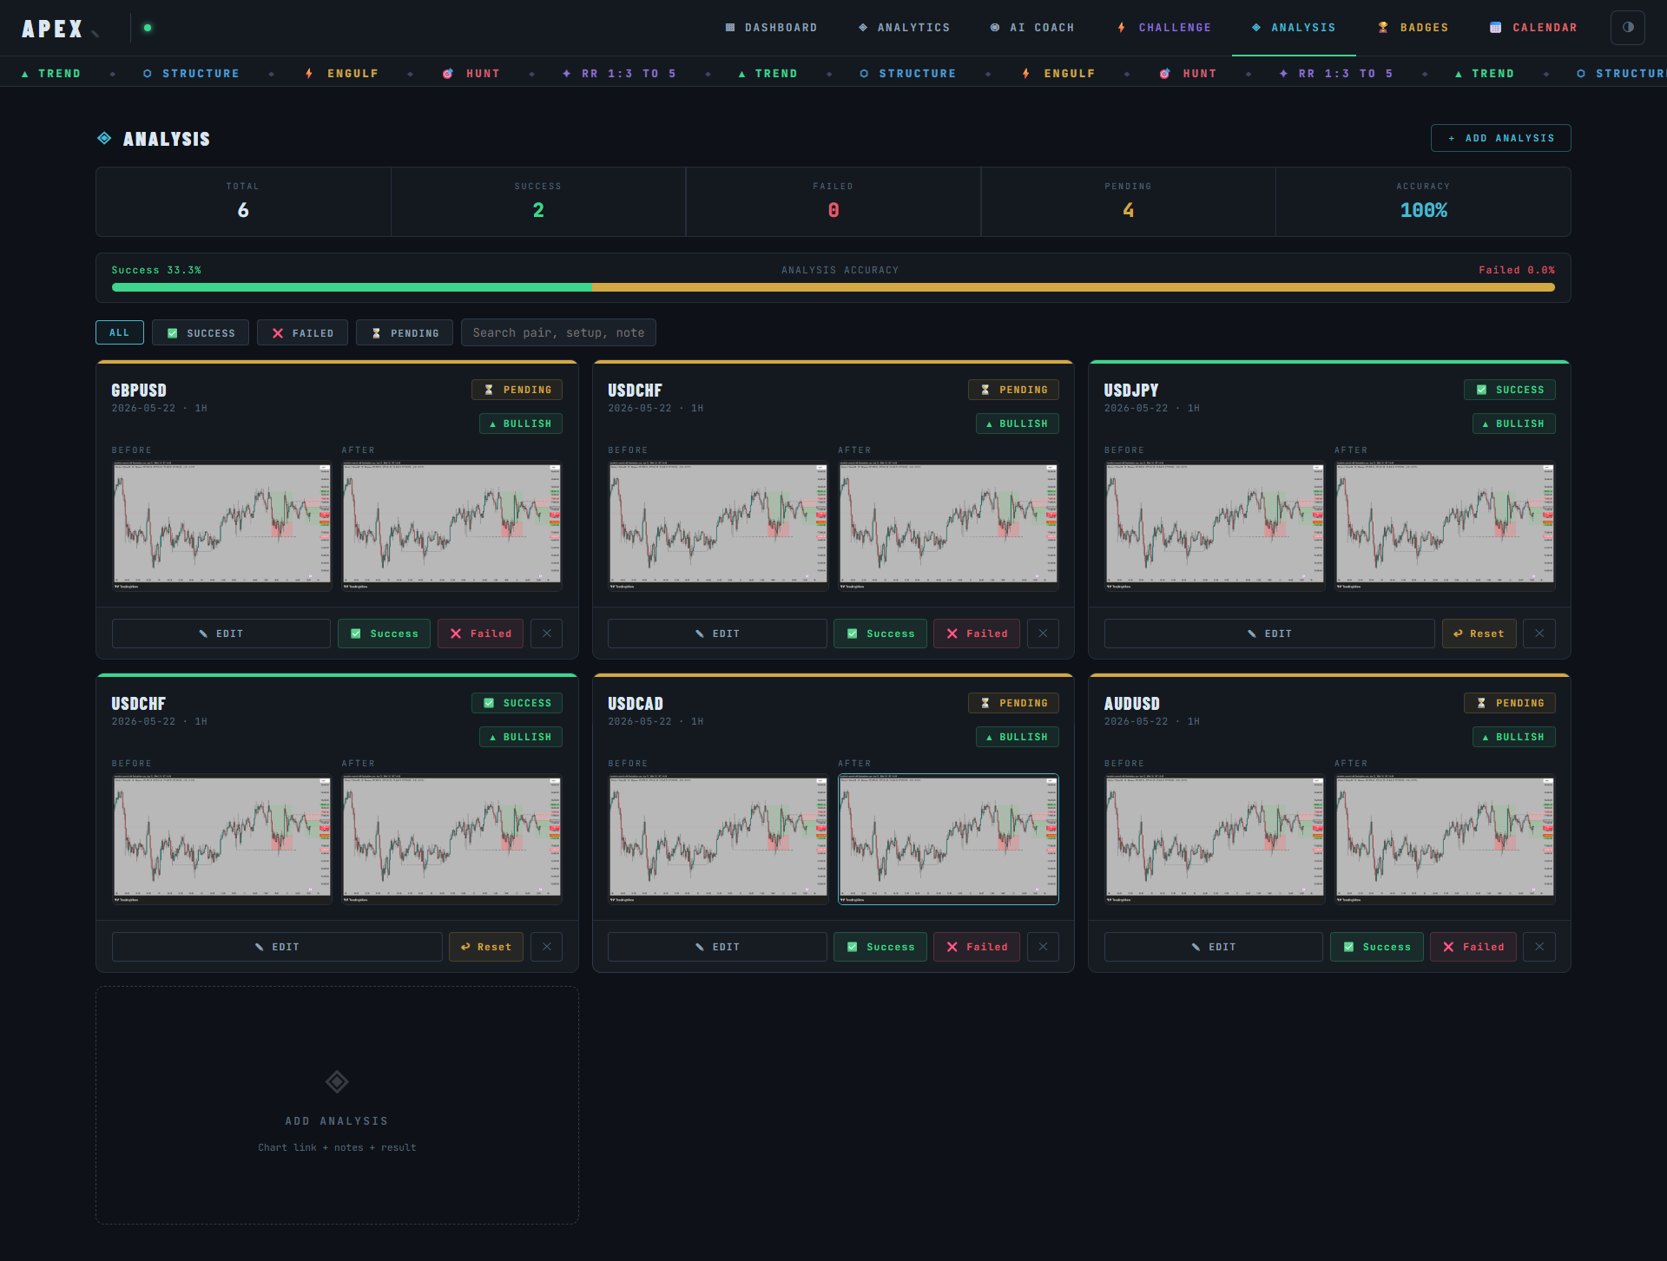Image resolution: width=1667 pixels, height=1261 pixels.
Task: Filter analyses by Failed
Action: [302, 333]
